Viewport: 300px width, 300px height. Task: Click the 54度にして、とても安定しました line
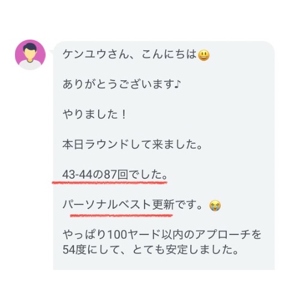pos(151,250)
